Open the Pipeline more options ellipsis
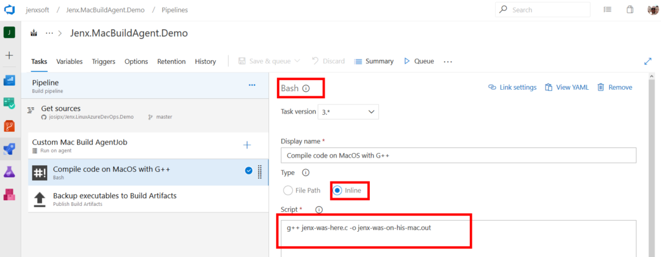The image size is (661, 257). [x=252, y=85]
